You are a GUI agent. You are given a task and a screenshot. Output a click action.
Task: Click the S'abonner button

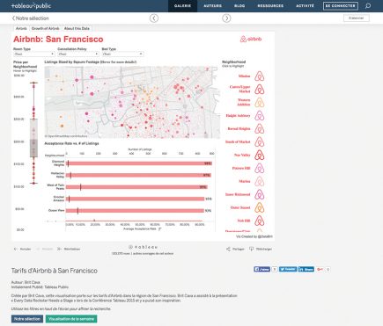point(357,18)
